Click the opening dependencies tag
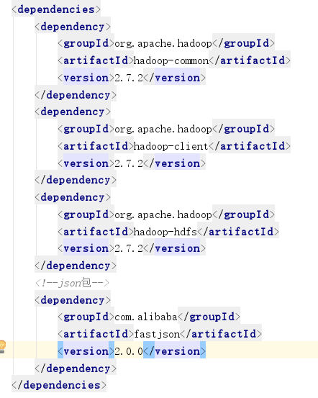This screenshot has width=318, height=398. click(56, 9)
